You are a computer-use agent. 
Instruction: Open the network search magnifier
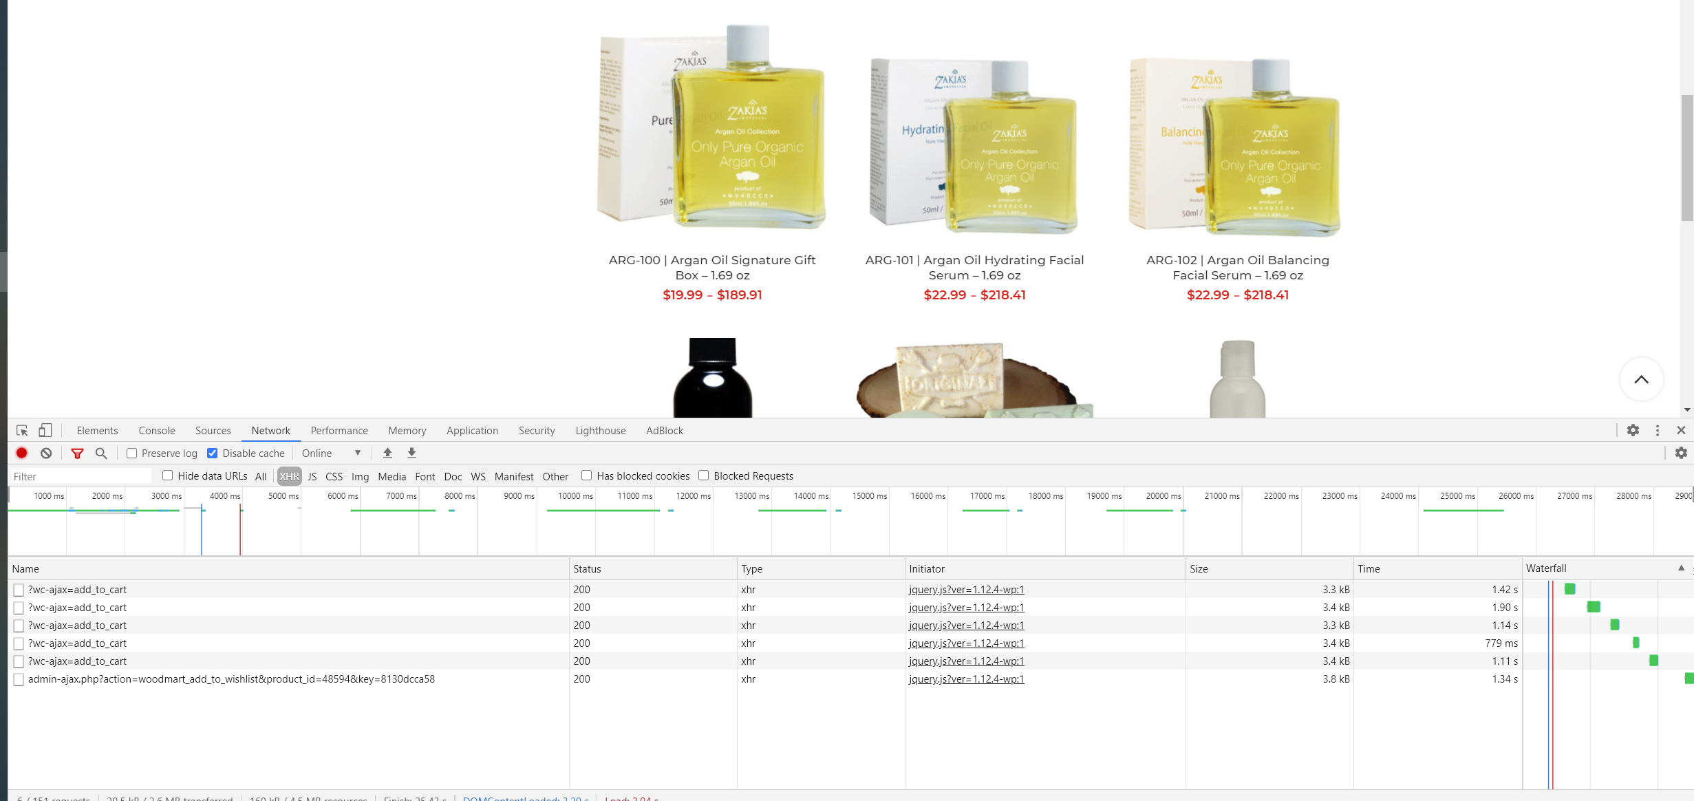click(101, 453)
